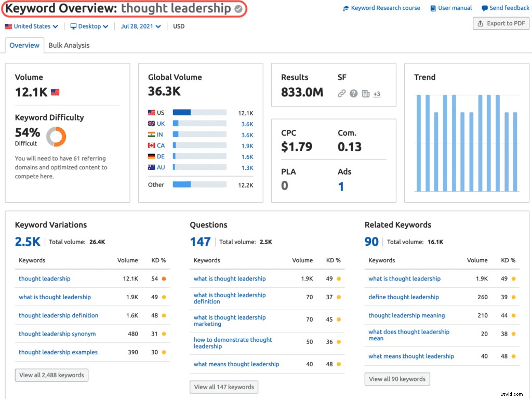Select the Overview tab
This screenshot has width=532, height=399.
pos(24,45)
